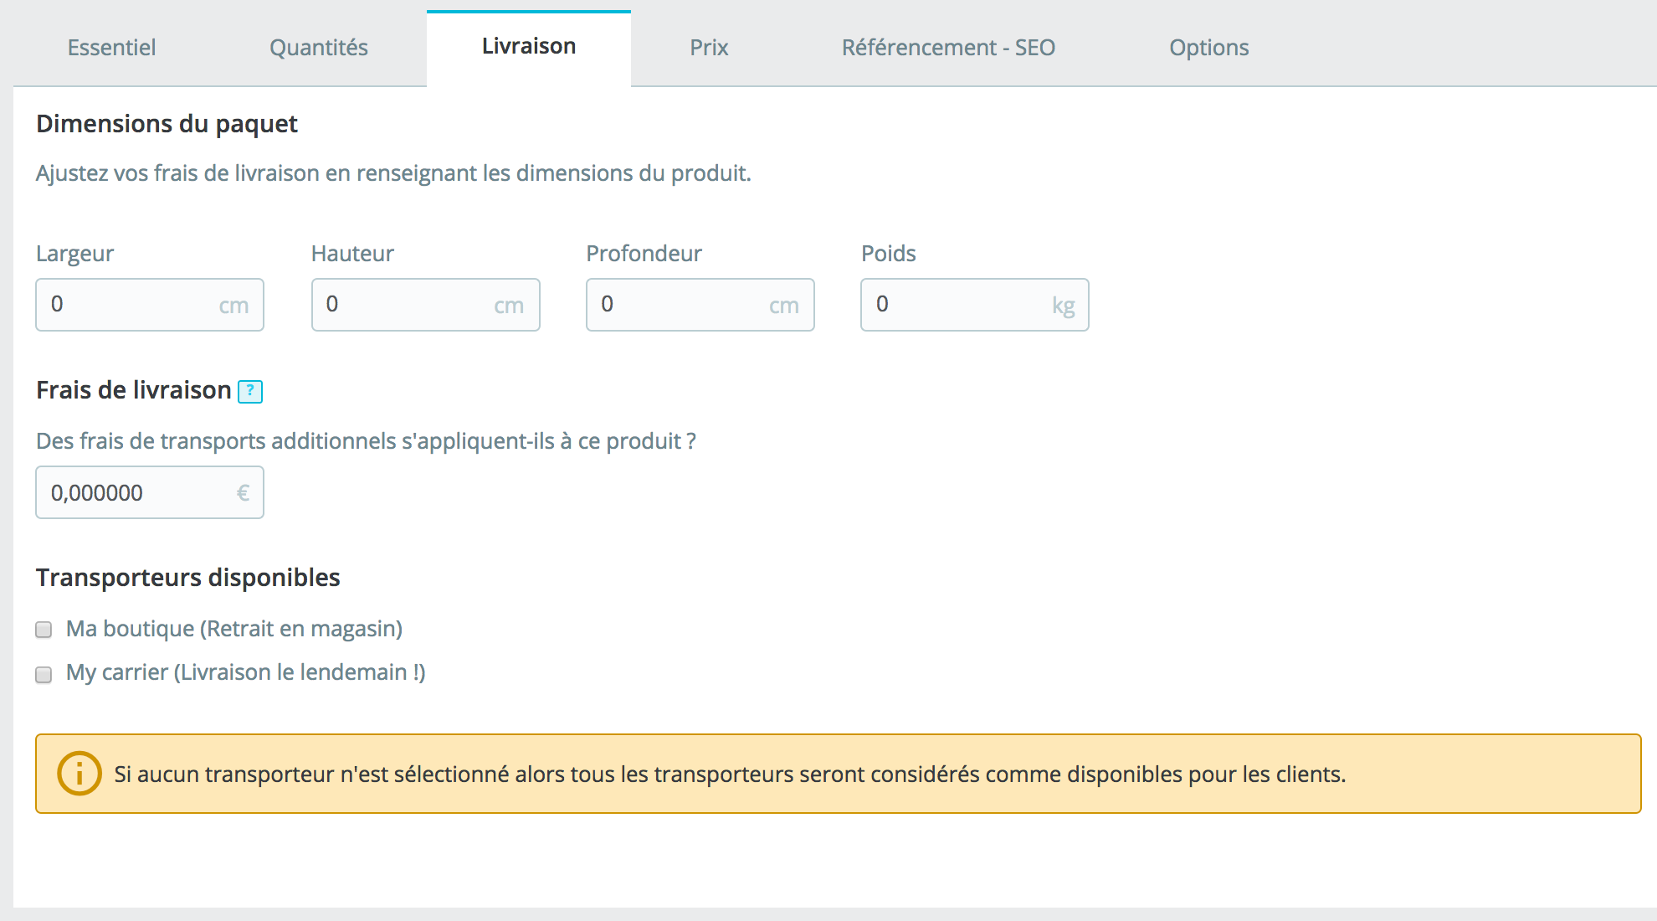Go to the Prix tab
The width and height of the screenshot is (1657, 921).
(x=709, y=48)
